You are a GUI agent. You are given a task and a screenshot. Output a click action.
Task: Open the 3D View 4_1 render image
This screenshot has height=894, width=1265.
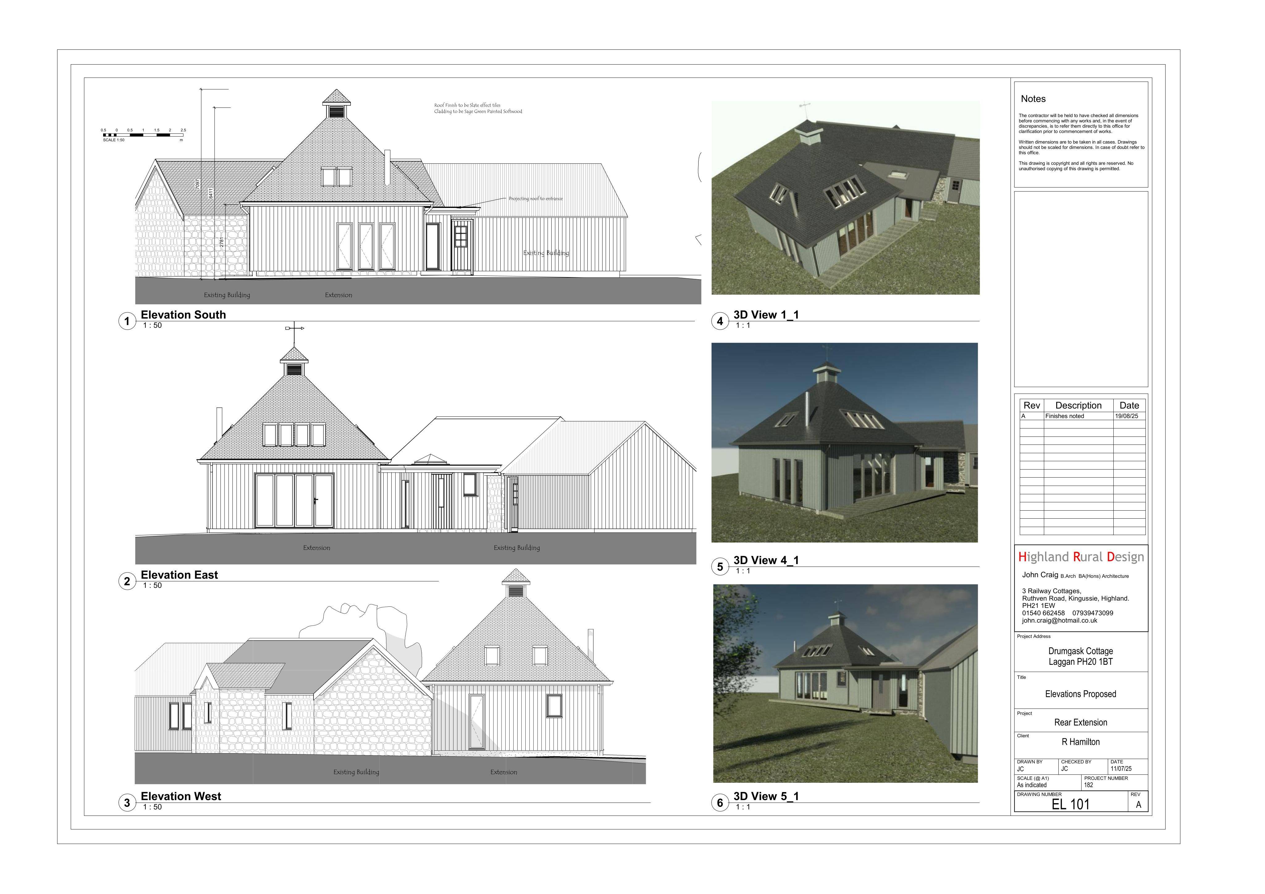coord(845,443)
